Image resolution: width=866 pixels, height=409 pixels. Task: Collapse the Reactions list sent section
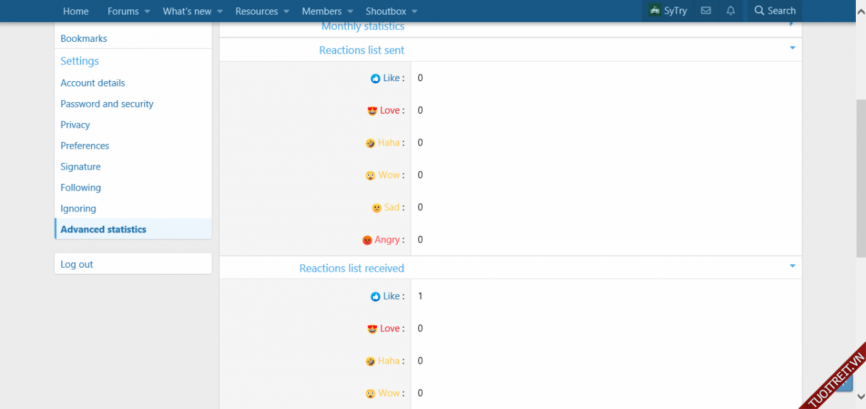coord(792,48)
